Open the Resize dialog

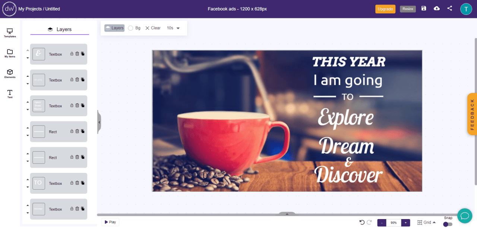(x=408, y=9)
